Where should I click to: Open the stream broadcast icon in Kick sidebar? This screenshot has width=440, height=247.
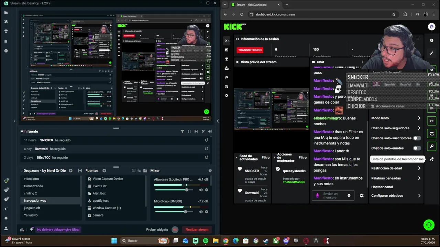click(x=227, y=41)
